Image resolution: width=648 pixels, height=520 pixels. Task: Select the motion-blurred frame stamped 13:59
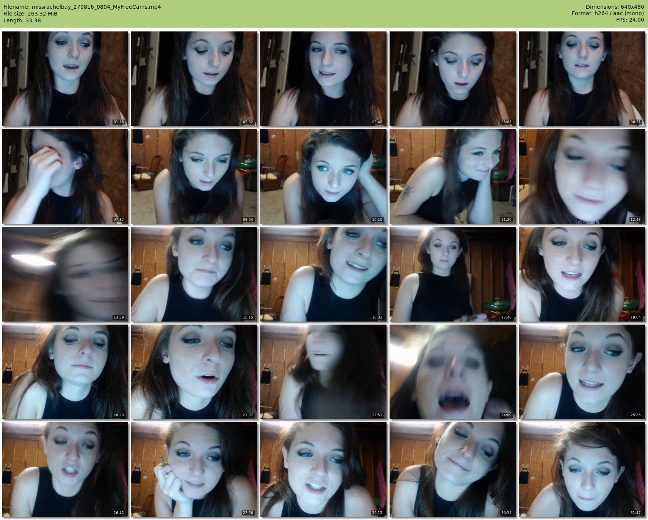click(x=65, y=274)
